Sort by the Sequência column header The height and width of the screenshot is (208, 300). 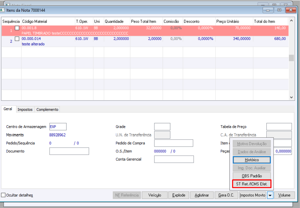11,22
